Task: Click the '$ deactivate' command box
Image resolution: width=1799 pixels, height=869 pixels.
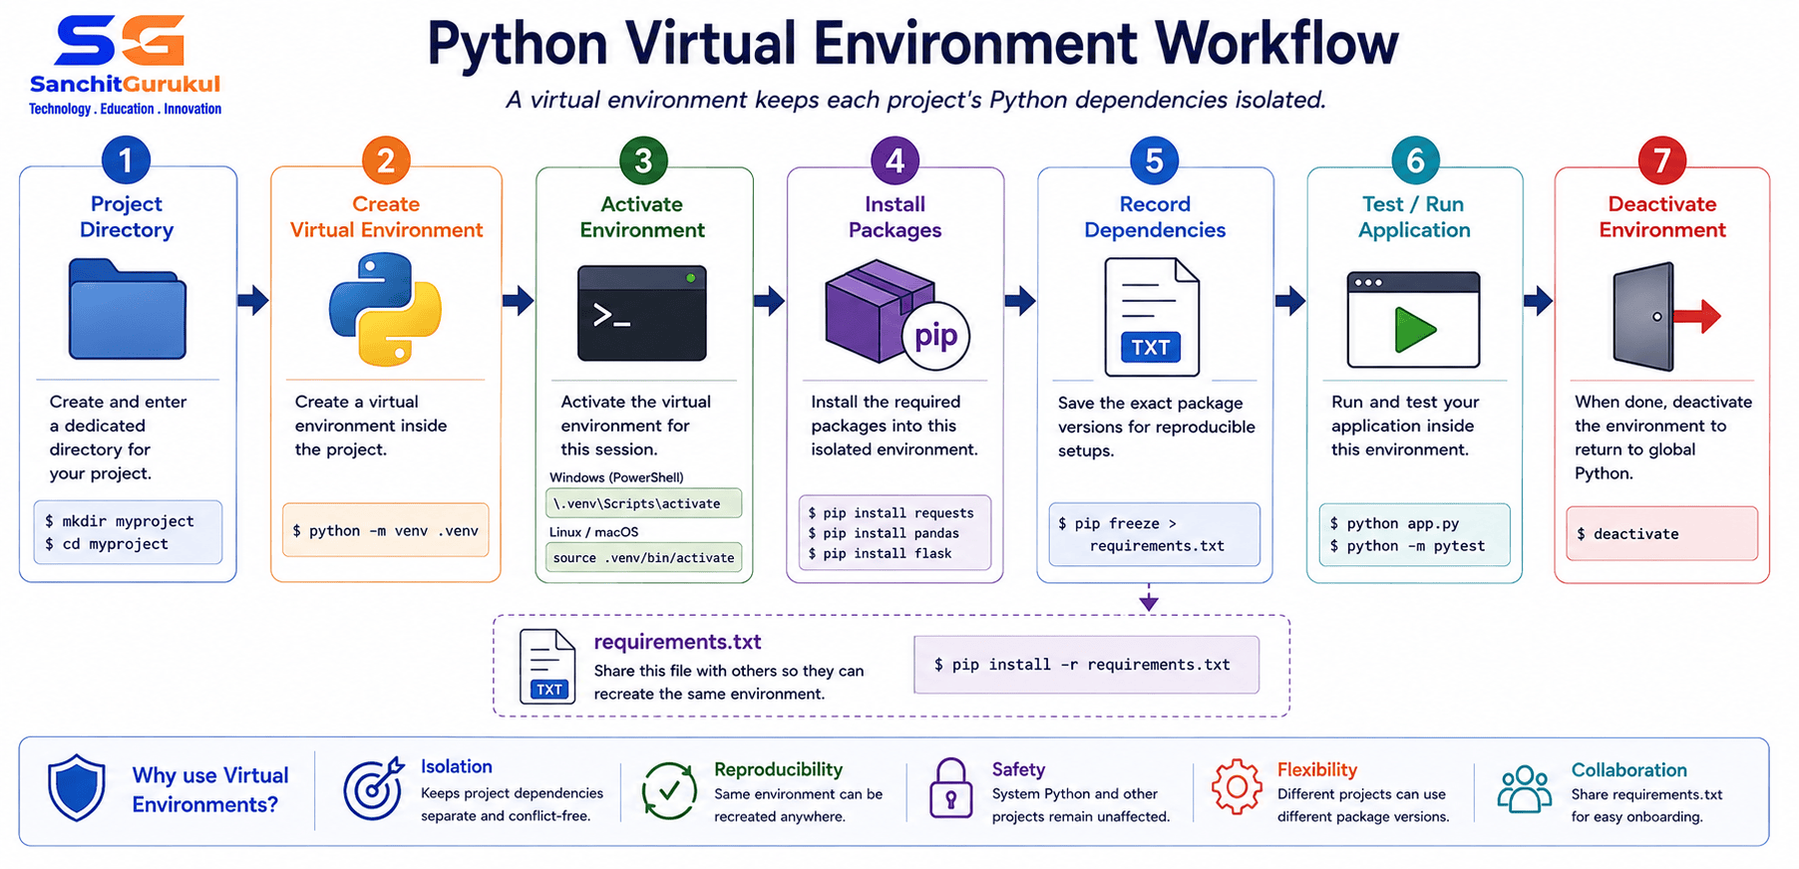Action: coord(1661,533)
